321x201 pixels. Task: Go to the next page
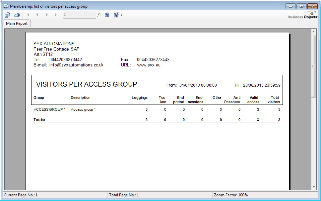coord(46,15)
